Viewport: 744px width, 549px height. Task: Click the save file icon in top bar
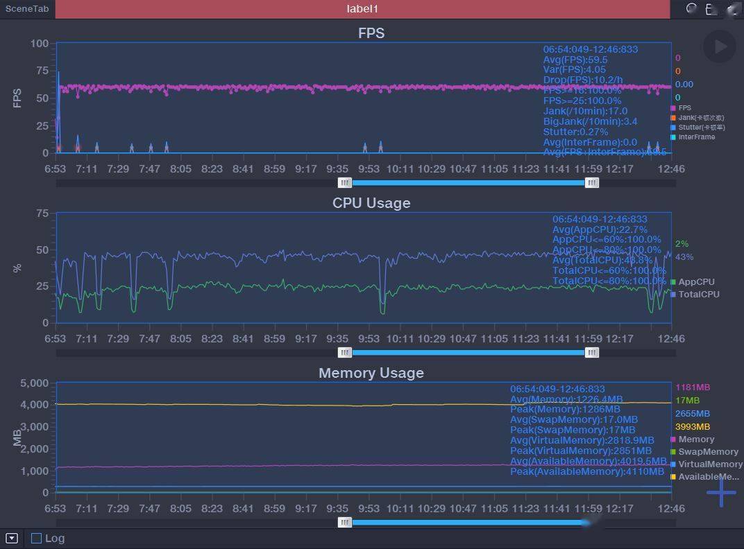click(x=711, y=9)
